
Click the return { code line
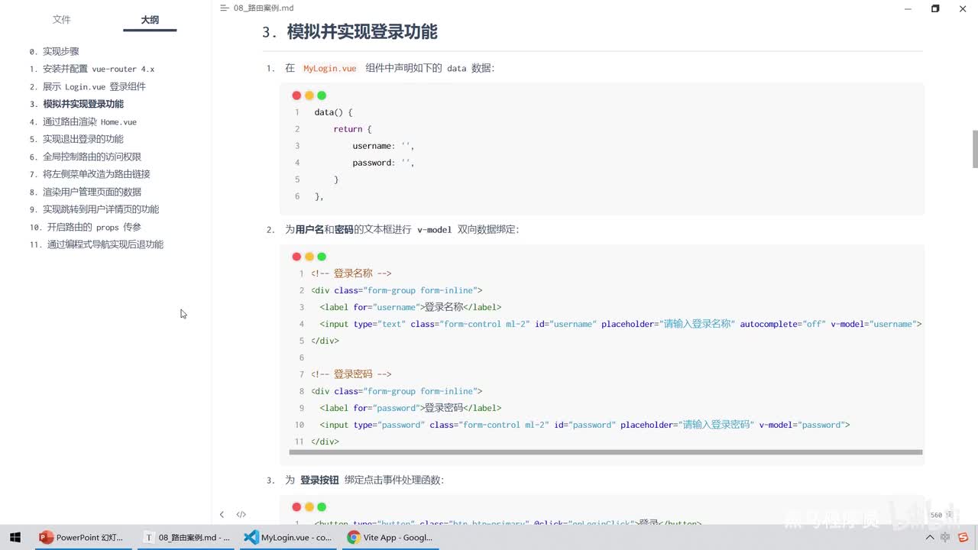(x=352, y=129)
